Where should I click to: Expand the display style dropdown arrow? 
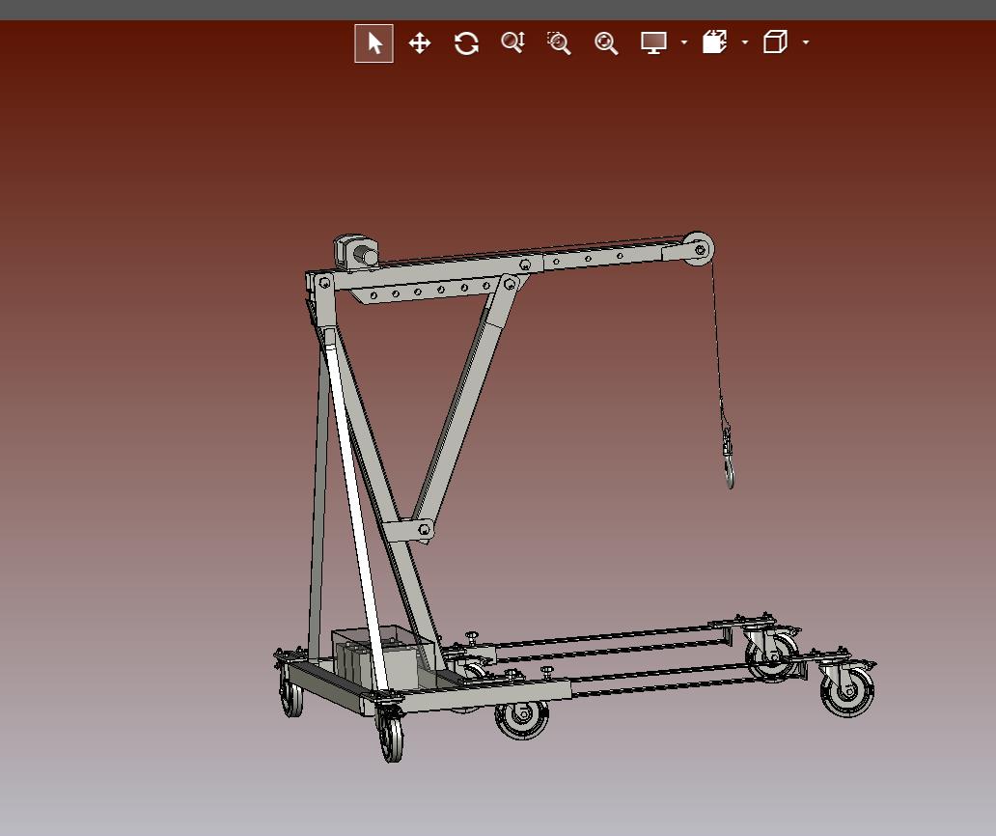tap(684, 42)
